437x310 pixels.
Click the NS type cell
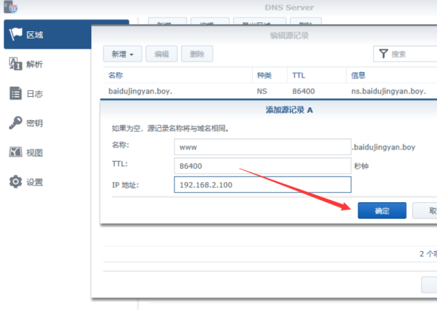(261, 92)
